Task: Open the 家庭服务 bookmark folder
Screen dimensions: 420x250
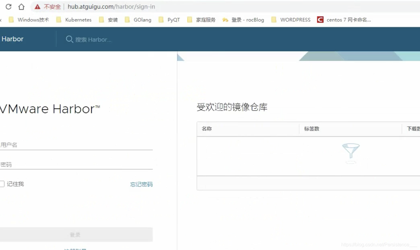Action: [x=201, y=20]
